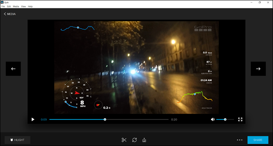This screenshot has height=146, width=273.
Task: Return to Media library
Action: click(10, 14)
